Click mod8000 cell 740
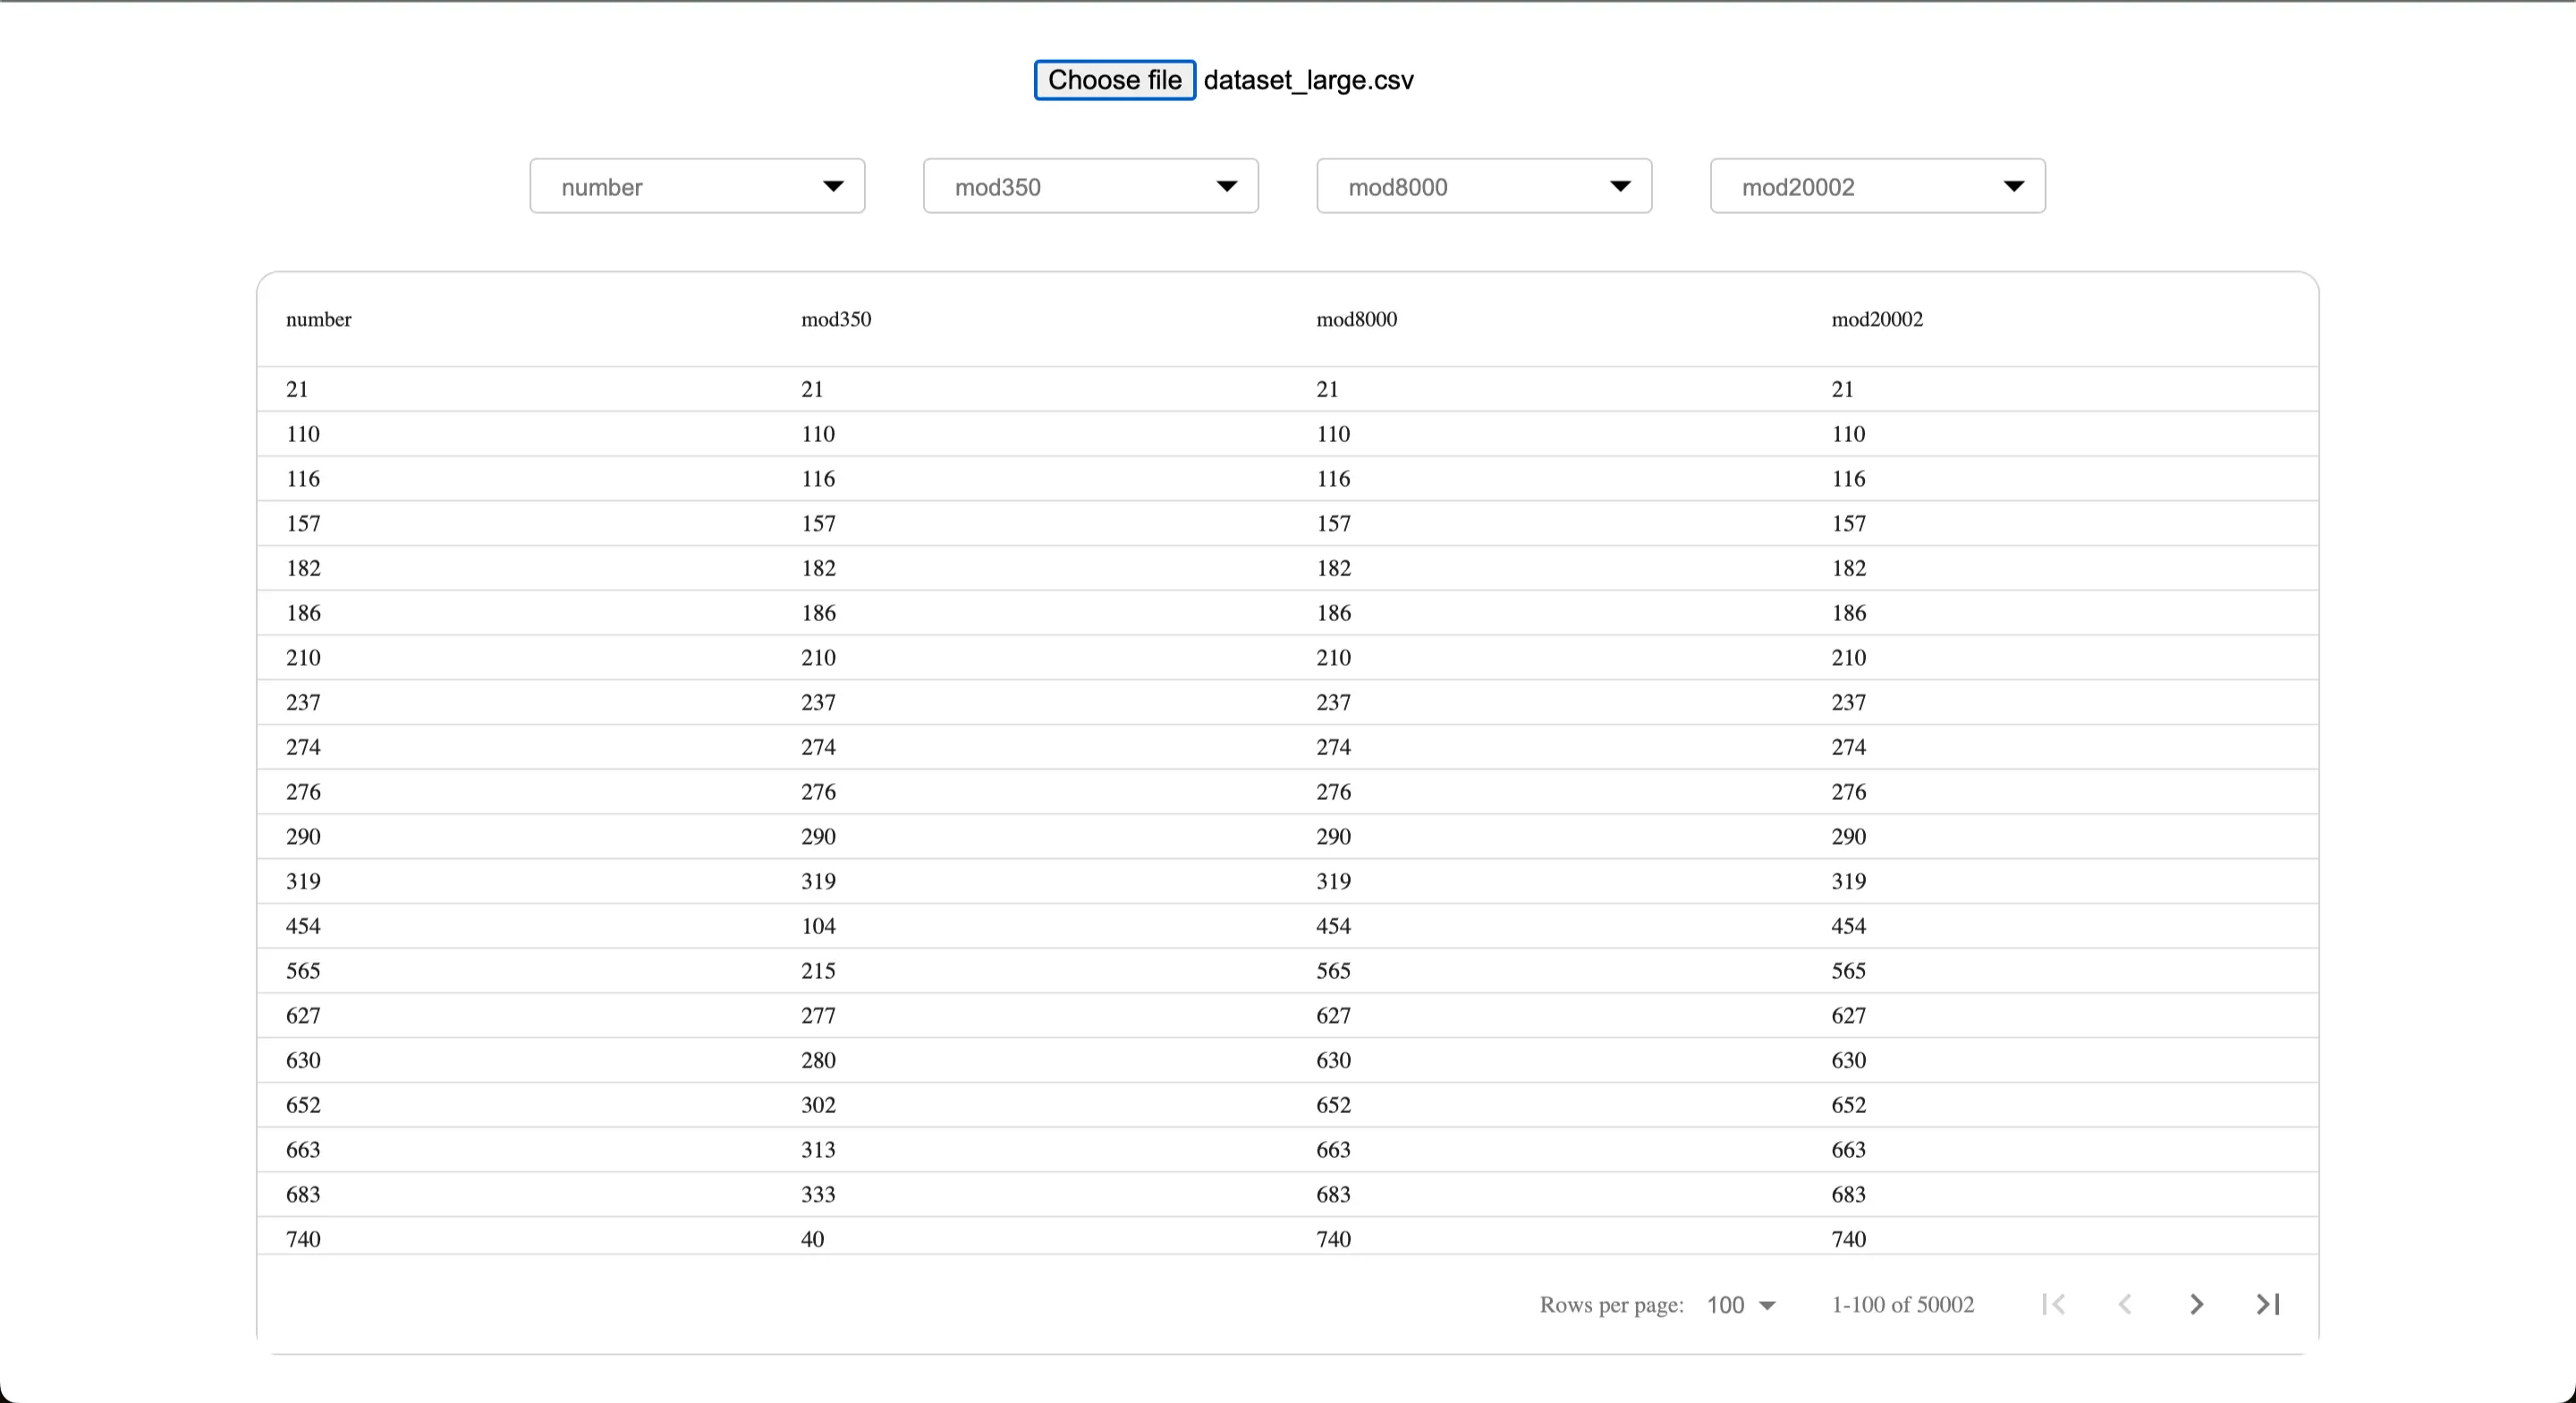This screenshot has height=1403, width=2576. (1333, 1239)
